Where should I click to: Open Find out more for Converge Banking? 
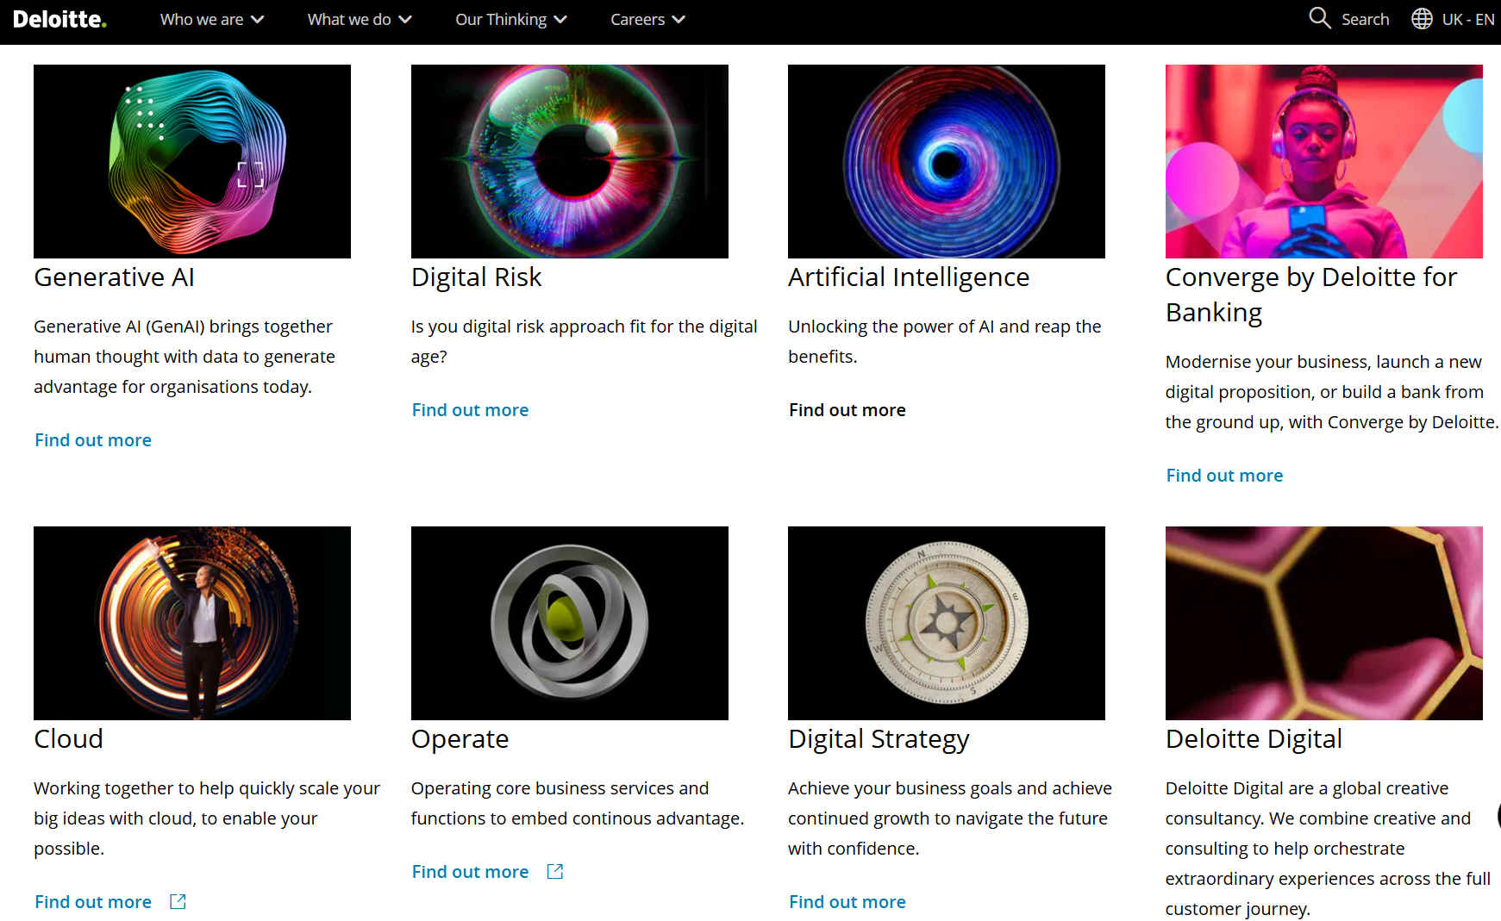1224,476
